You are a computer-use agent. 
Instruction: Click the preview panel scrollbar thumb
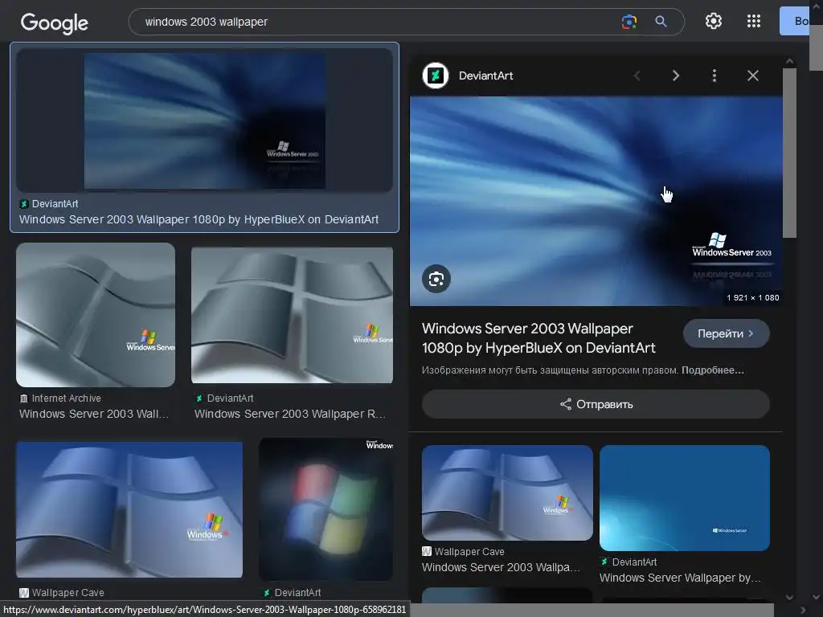point(789,153)
